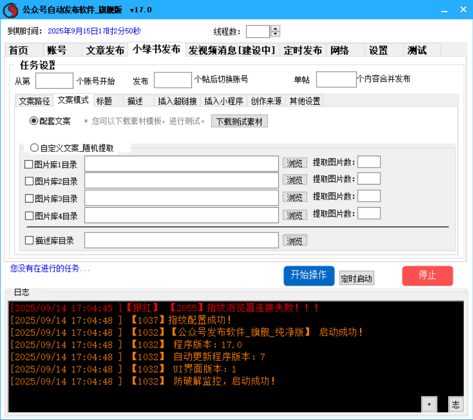The image size is (473, 420).
Task: Click the thread count up arrow
Action: (276, 29)
